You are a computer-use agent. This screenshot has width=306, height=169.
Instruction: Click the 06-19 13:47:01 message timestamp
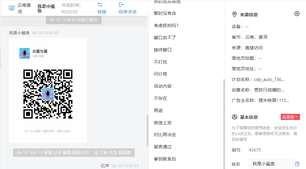coord(46,33)
